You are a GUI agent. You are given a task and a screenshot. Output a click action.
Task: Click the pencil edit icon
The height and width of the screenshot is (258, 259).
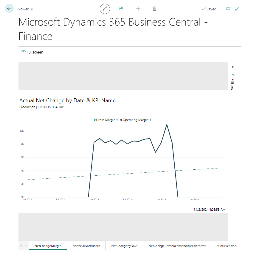point(105,9)
